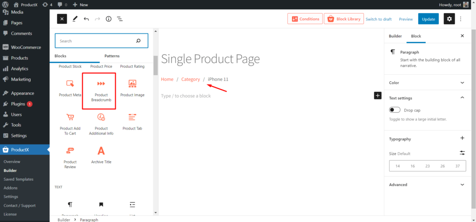Open custom font size slider icon
The width and height of the screenshot is (476, 222).
point(463,153)
